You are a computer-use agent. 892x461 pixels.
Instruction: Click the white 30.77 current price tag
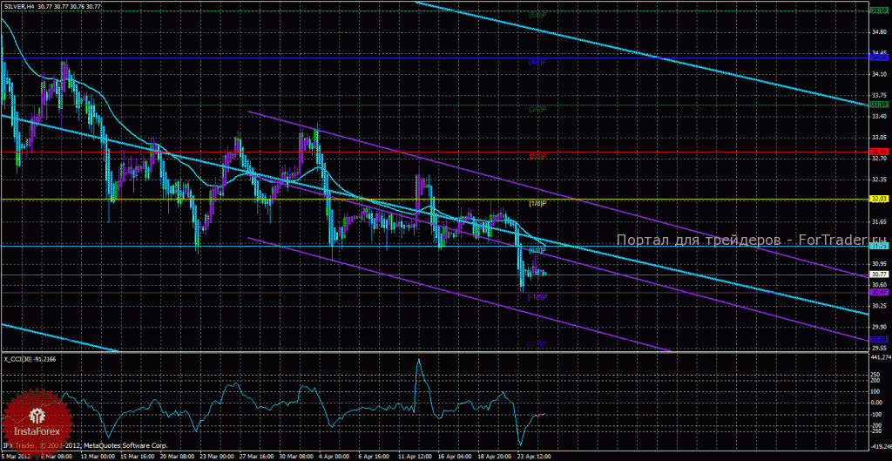880,275
